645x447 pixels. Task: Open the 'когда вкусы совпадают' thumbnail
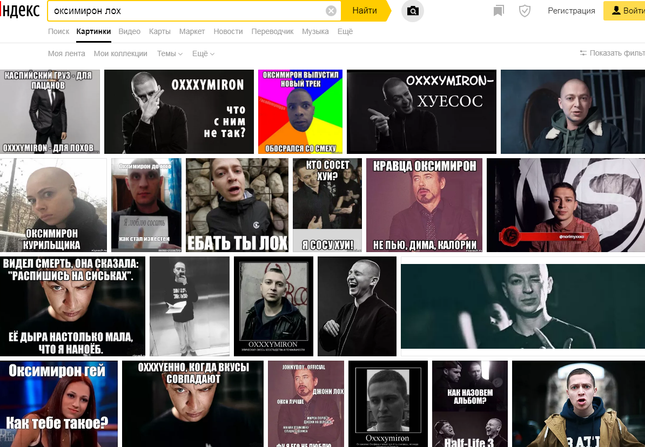click(x=192, y=404)
